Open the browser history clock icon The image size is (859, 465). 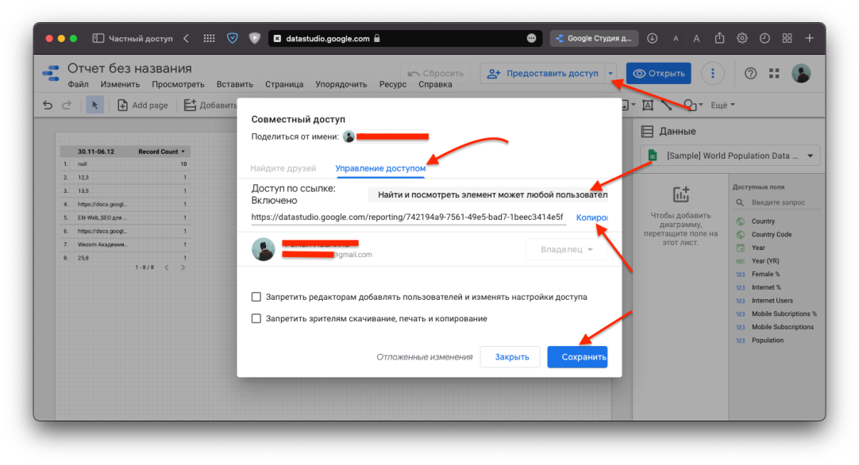click(x=765, y=38)
